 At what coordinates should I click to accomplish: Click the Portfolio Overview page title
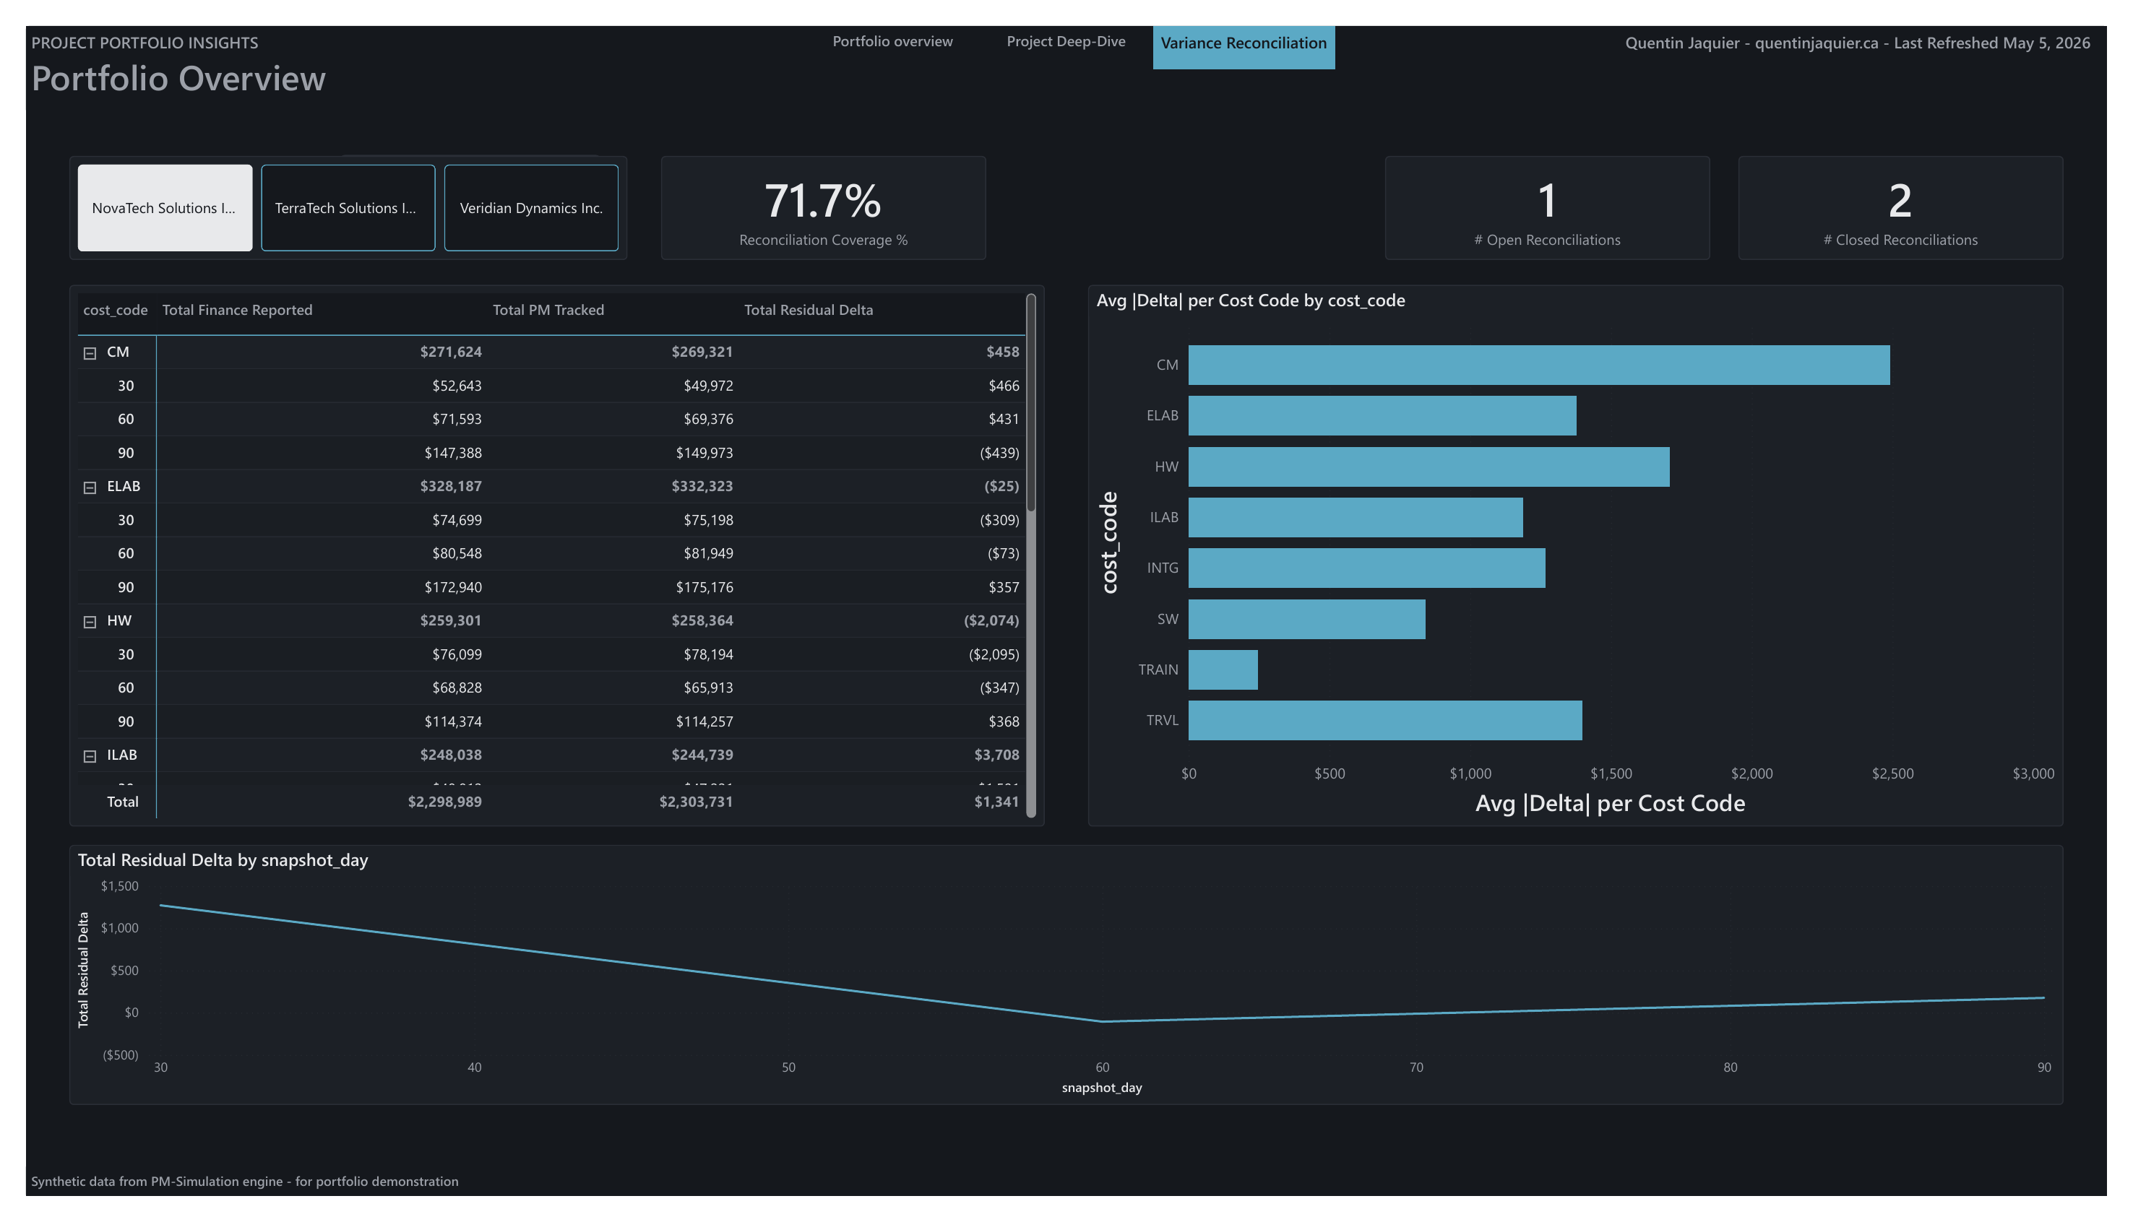pos(178,78)
